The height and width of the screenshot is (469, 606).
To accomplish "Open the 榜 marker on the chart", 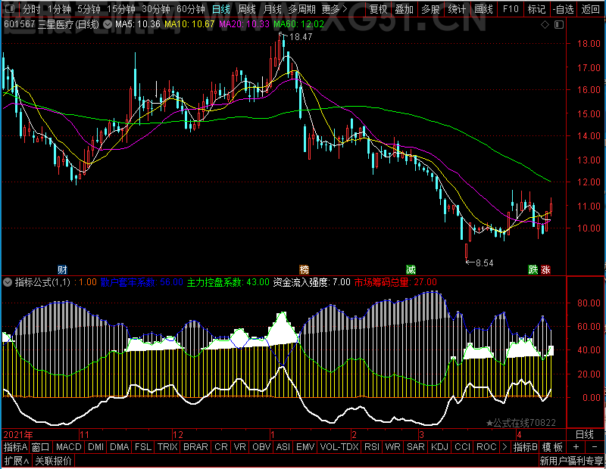I will point(305,269).
